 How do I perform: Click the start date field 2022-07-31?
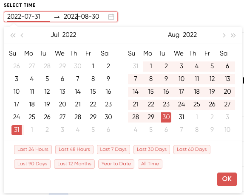point(28,17)
